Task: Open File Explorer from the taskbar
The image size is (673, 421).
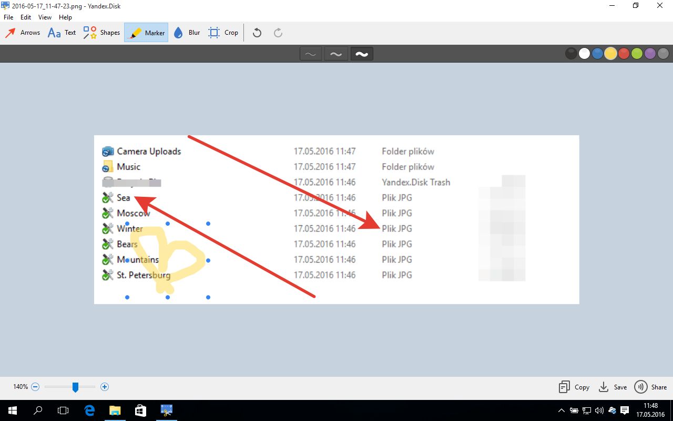Action: 115,410
